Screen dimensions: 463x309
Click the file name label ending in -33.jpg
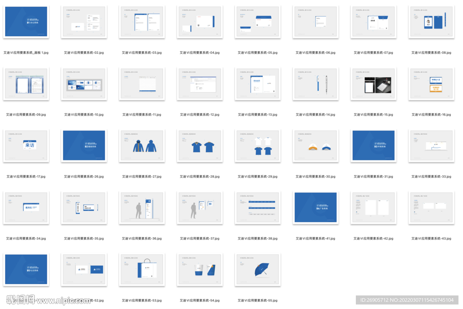click(x=431, y=177)
